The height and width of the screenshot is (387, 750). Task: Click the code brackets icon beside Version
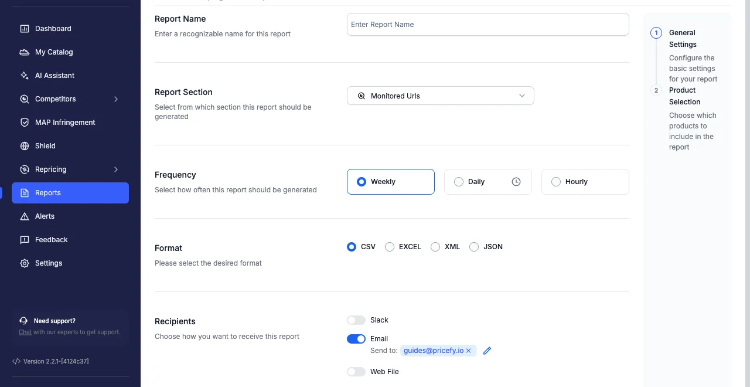click(x=16, y=361)
